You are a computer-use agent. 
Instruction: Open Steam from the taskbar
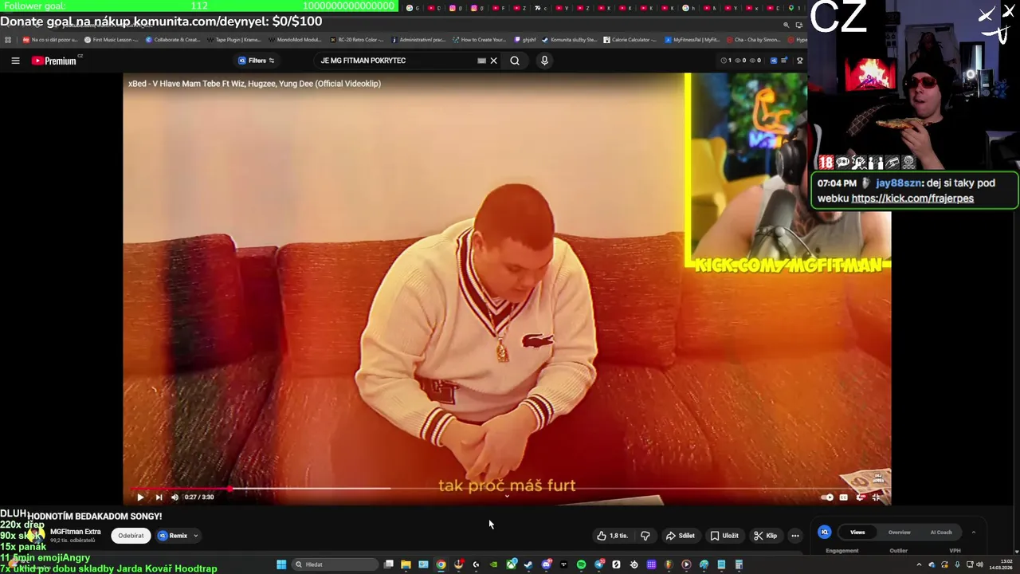pos(528,564)
